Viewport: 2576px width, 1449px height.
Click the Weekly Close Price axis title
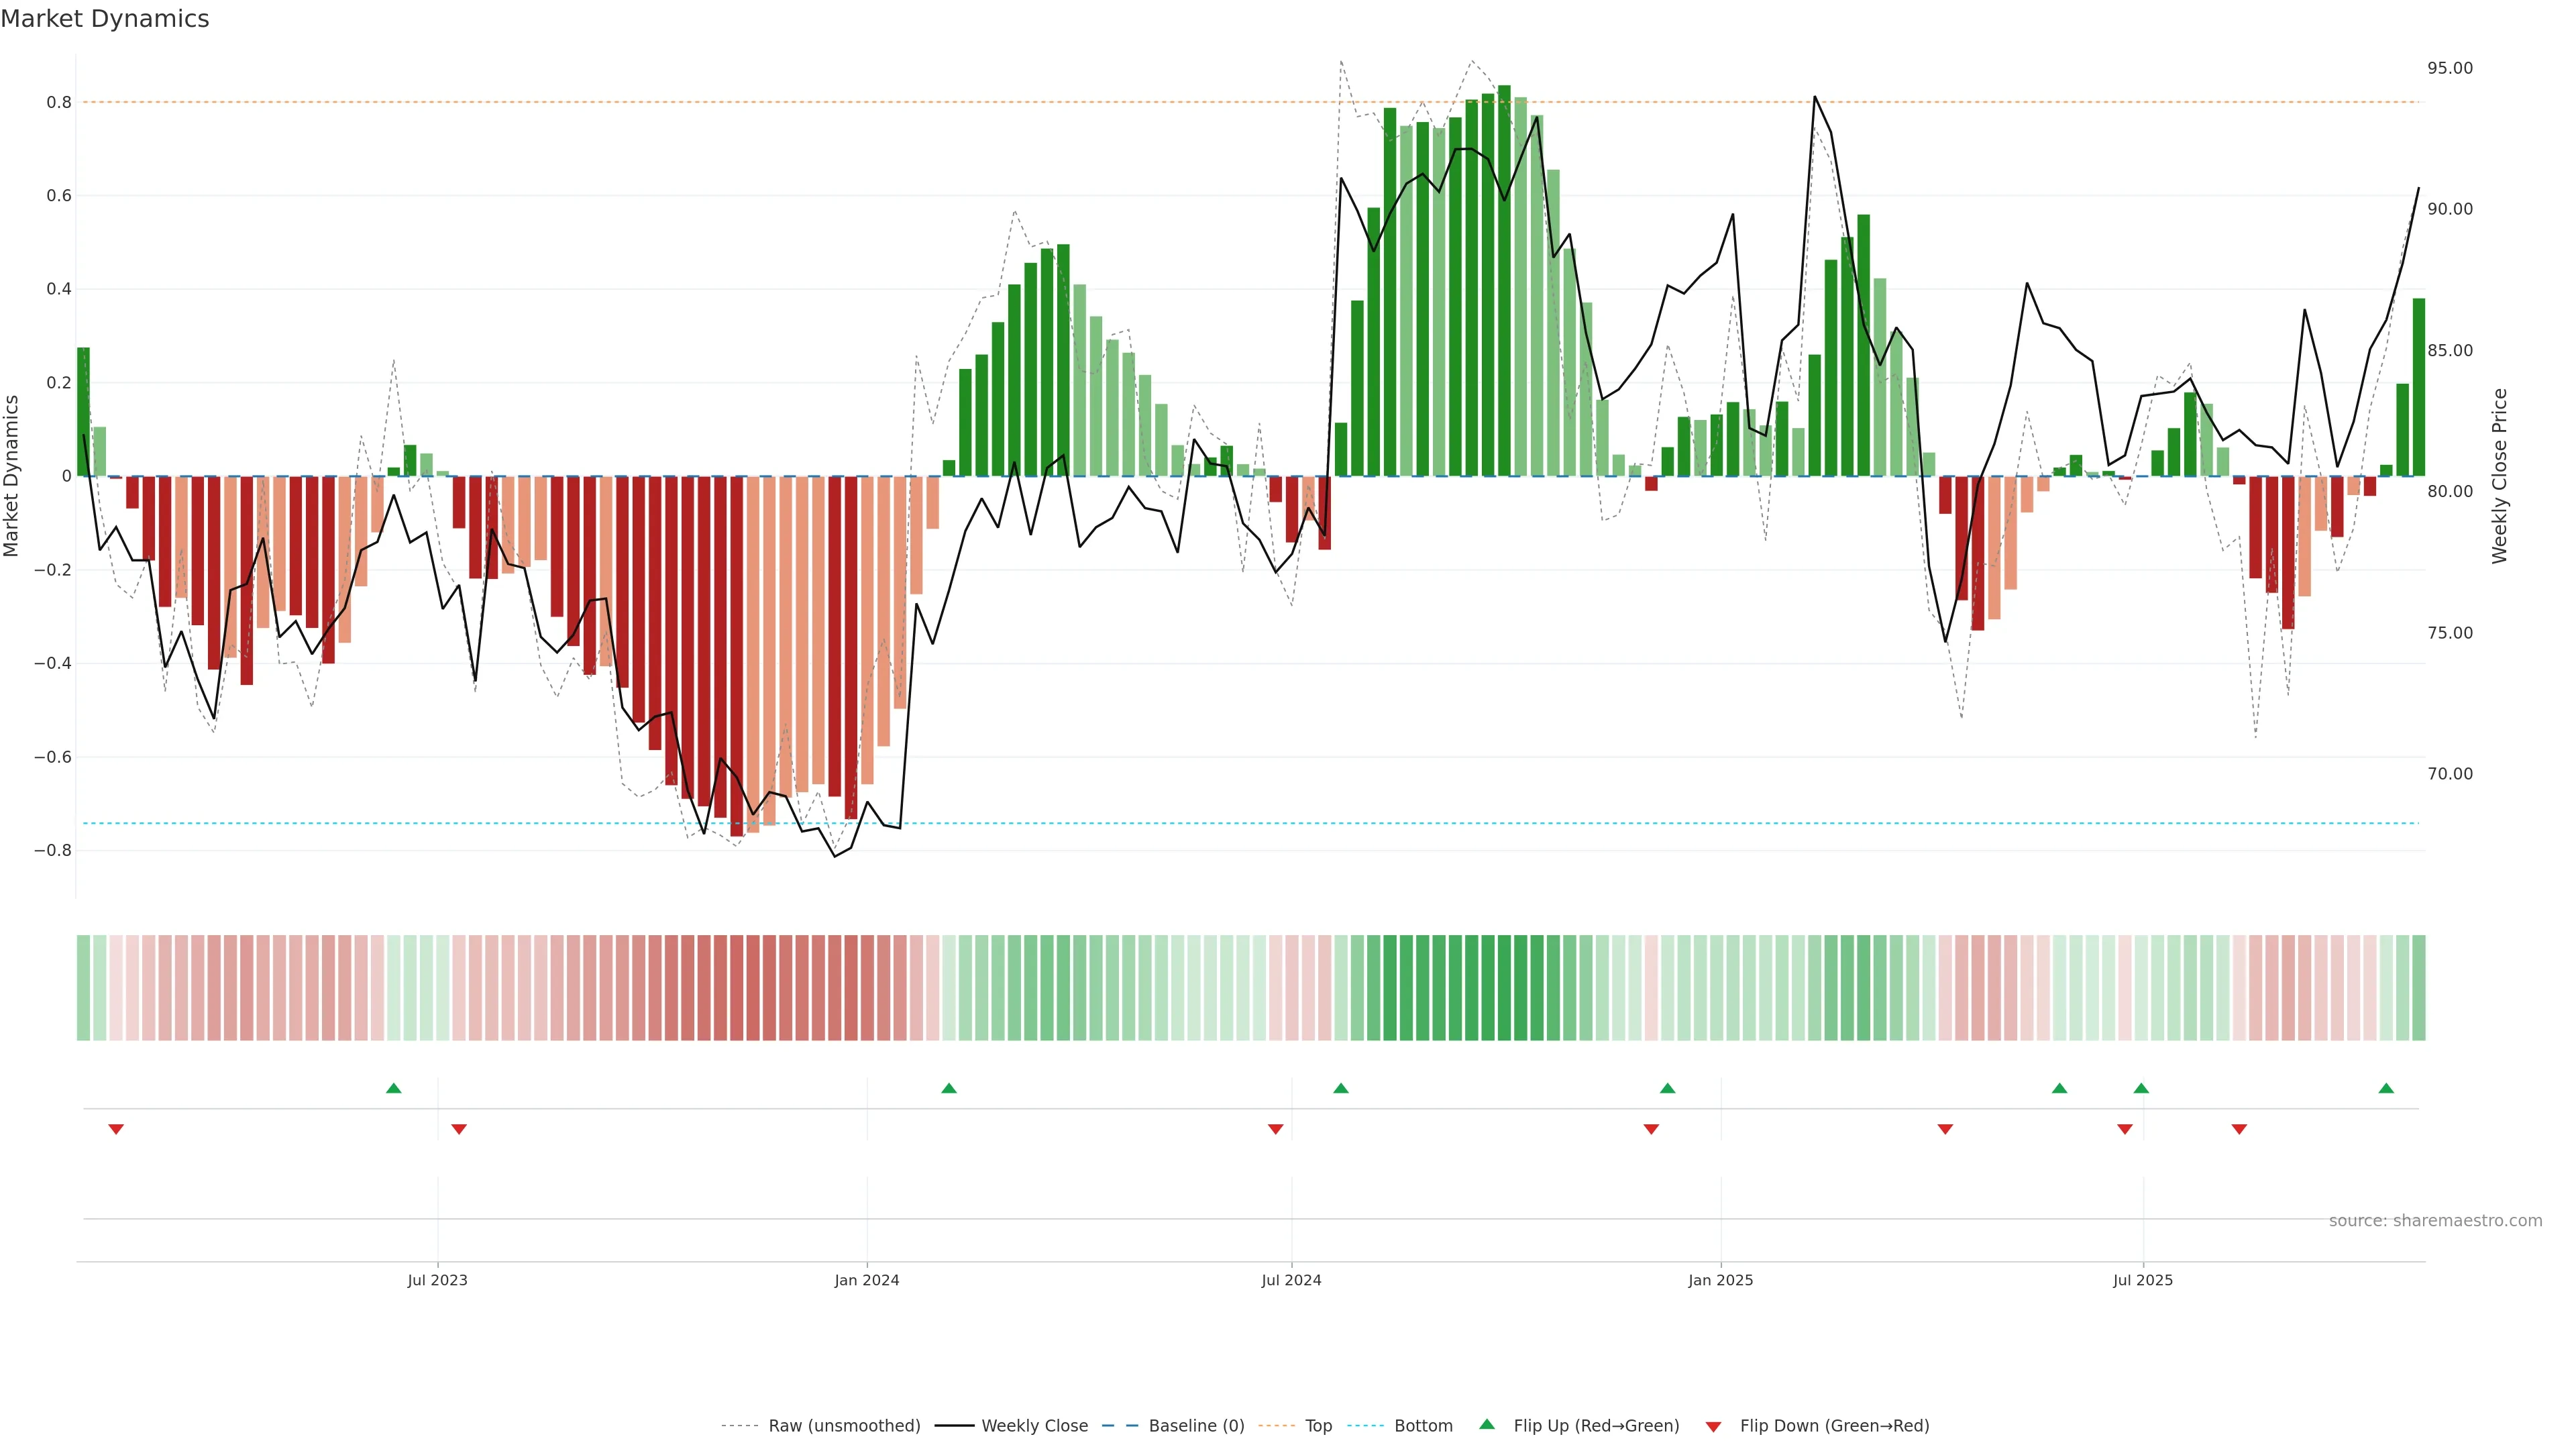click(x=2499, y=476)
